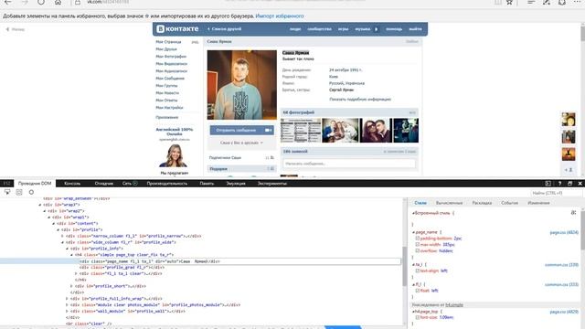This screenshot has width=585, height=329.
Task: Switch to the События styles tab
Action: (510, 203)
